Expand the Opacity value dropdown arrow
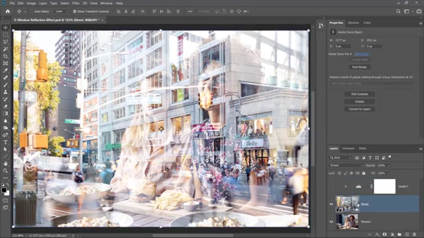Screen dimensions: 424x238 click(x=389, y=165)
